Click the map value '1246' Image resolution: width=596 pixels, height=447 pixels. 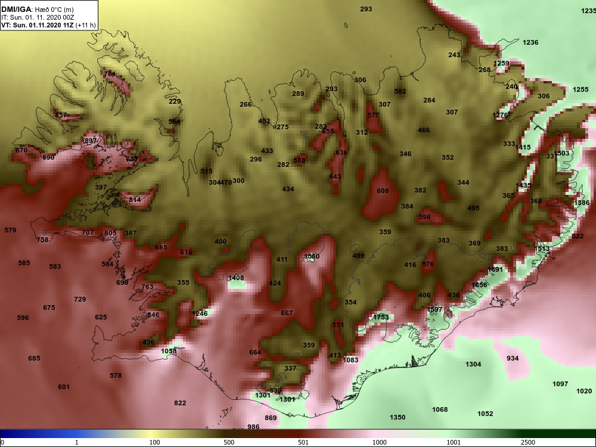pyautogui.click(x=200, y=313)
